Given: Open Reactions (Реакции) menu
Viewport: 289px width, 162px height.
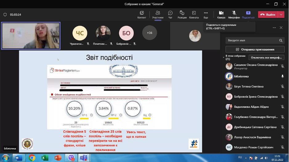Looking at the screenshot, I should (182, 14).
